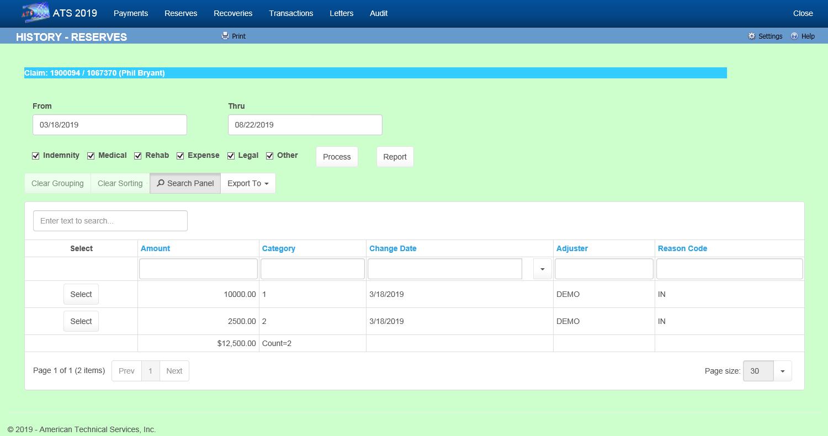Click the Clear Sorting button
The image size is (828, 436).
pyautogui.click(x=120, y=183)
